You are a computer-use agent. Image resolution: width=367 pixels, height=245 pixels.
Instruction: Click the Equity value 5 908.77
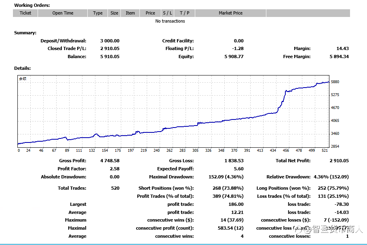(x=234, y=57)
